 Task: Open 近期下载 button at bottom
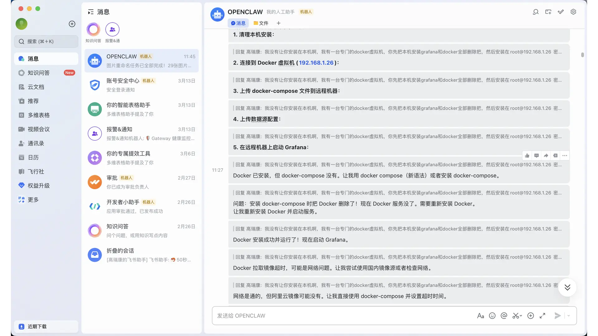pyautogui.click(x=37, y=326)
